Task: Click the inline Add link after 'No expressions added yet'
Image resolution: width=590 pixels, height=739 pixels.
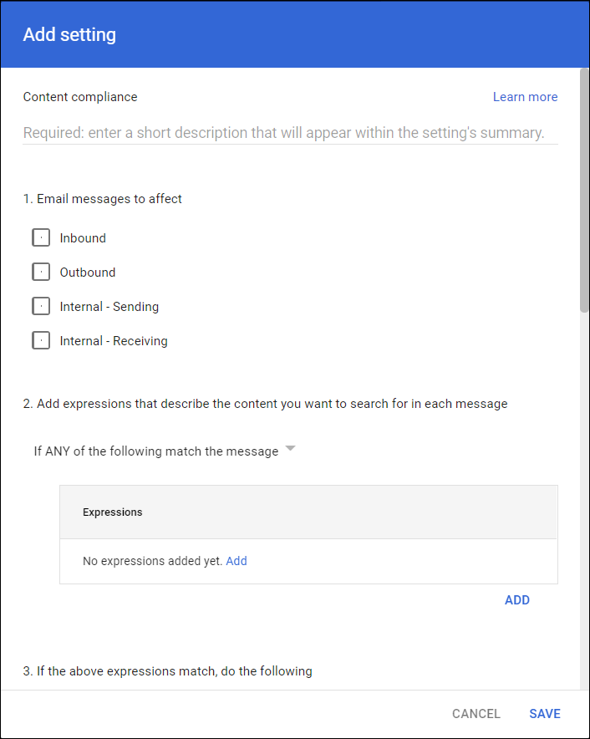Action: click(x=237, y=561)
